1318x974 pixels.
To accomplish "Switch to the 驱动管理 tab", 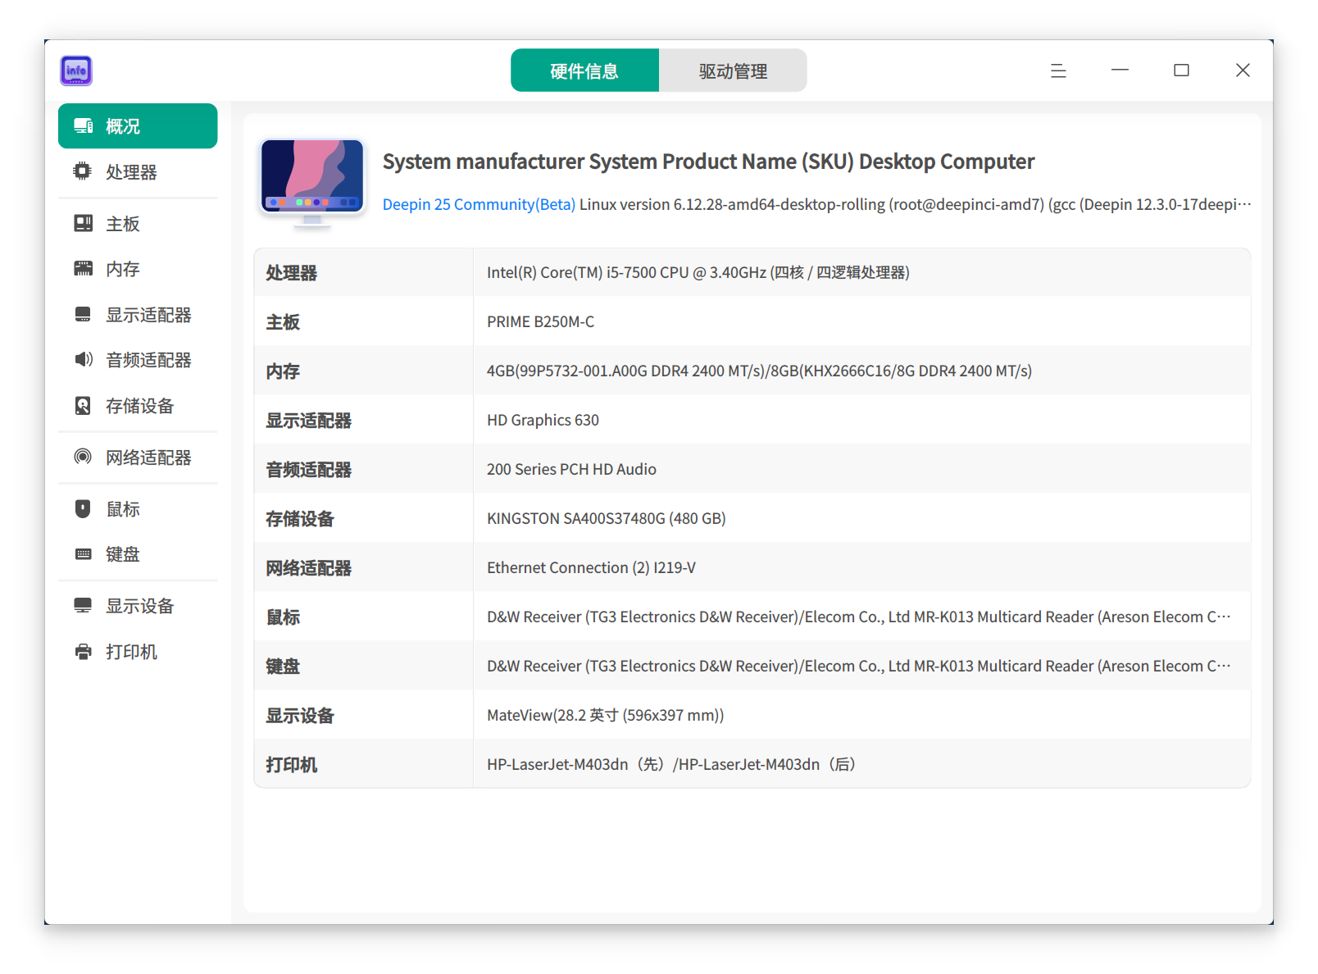I will click(733, 71).
